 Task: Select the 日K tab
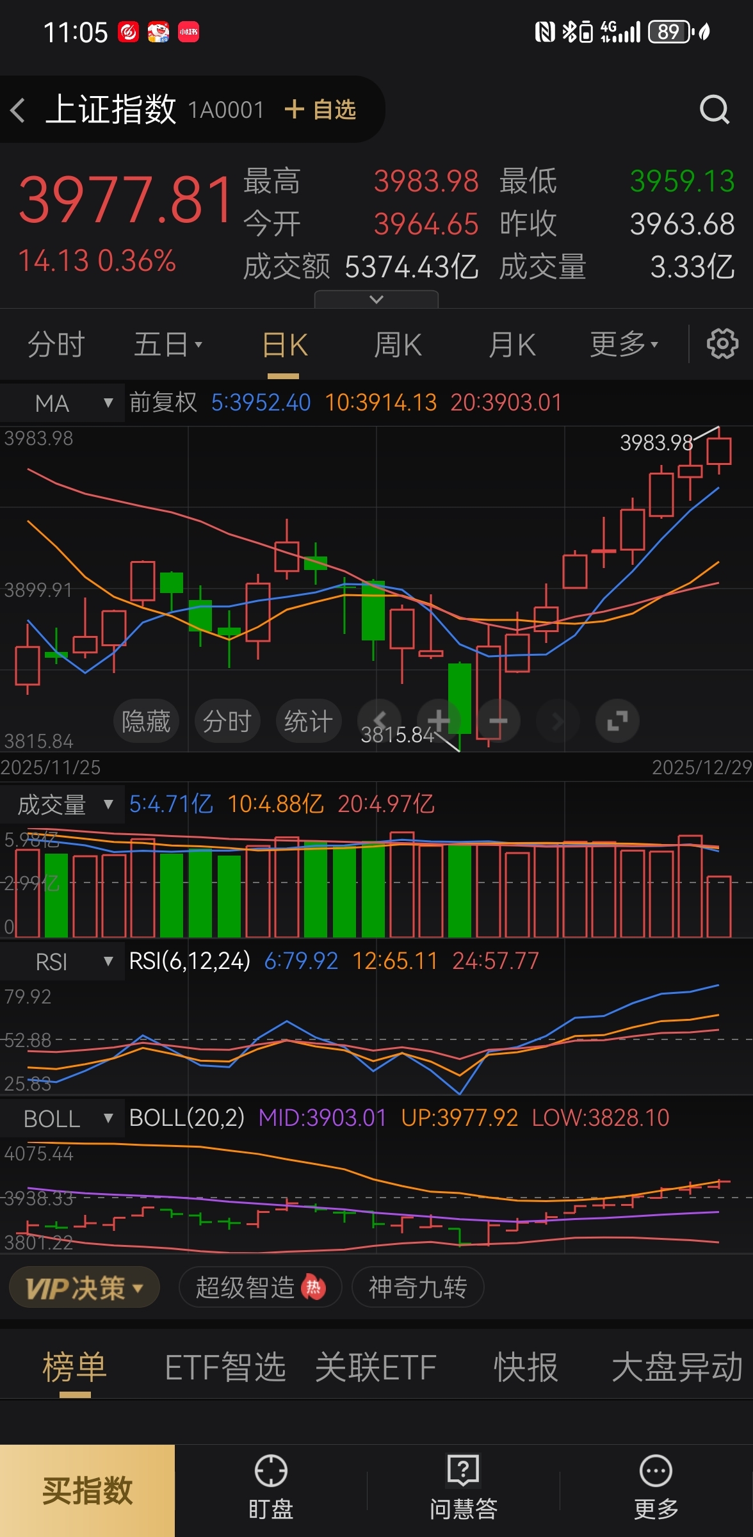284,346
